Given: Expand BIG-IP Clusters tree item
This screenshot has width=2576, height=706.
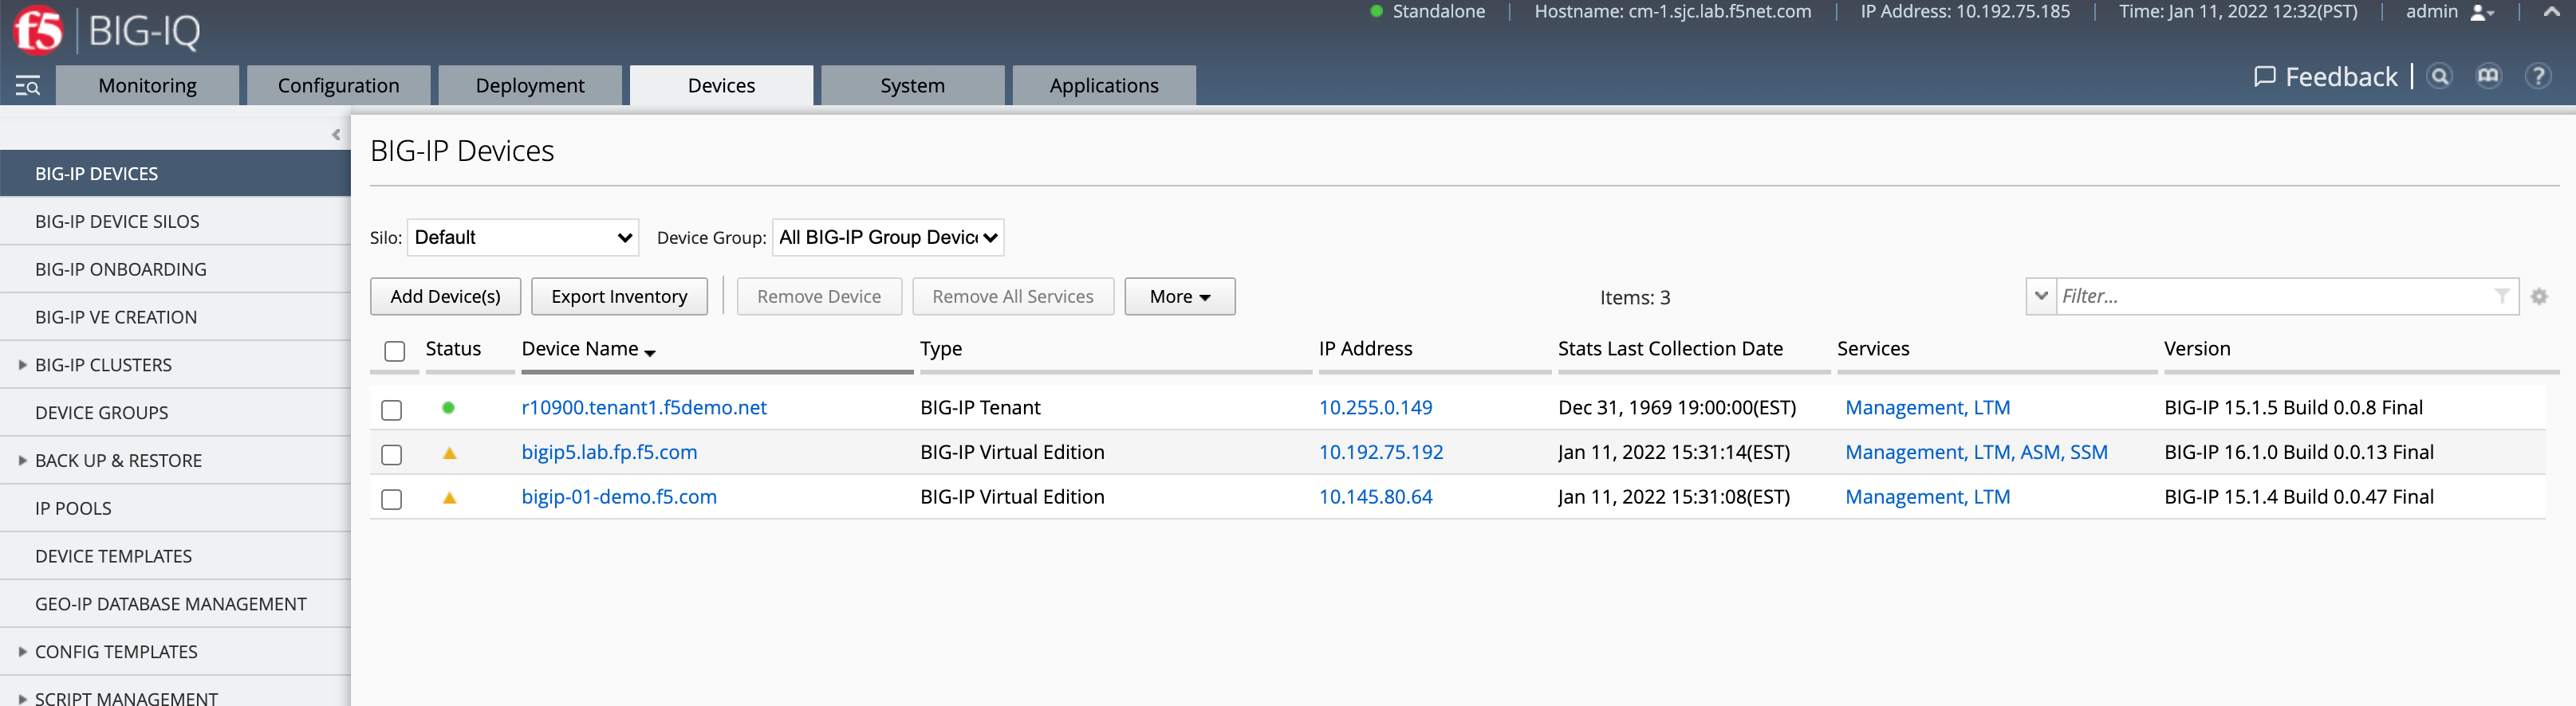Looking at the screenshot, I should point(22,366).
